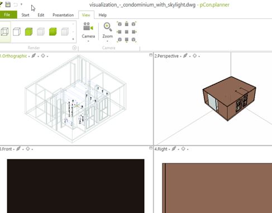Screen dimensions: 272x213
Task: Open the render settings dialog launcher
Action: tap(74, 48)
